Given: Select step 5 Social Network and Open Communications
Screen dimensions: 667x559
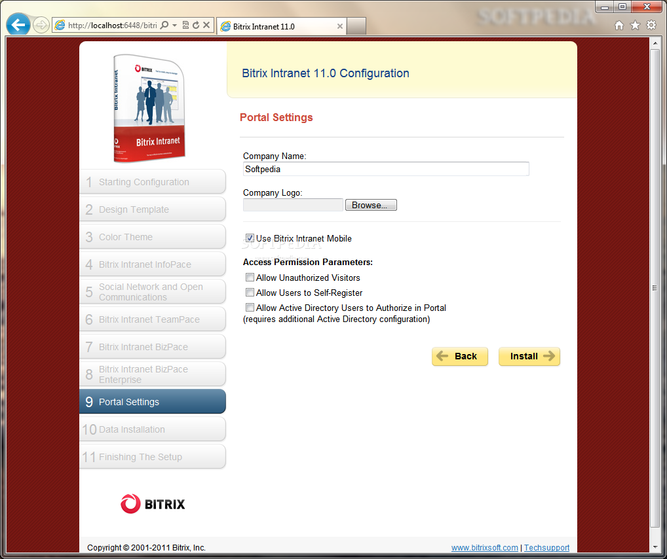Looking at the screenshot, I should pyautogui.click(x=152, y=292).
